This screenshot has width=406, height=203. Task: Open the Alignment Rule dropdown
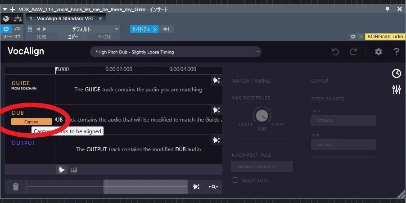click(x=262, y=167)
